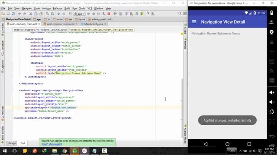Screen dimensions: 277x155
Task: Close MainActivity.java editor tab
Action: pos(105,24)
